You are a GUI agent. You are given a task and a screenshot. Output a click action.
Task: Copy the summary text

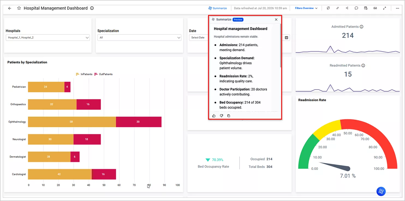click(229, 116)
